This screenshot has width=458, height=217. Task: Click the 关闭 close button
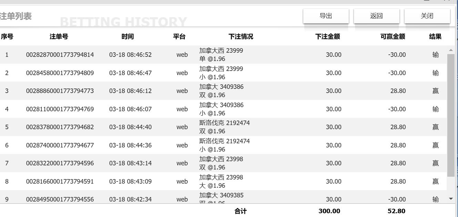[427, 15]
